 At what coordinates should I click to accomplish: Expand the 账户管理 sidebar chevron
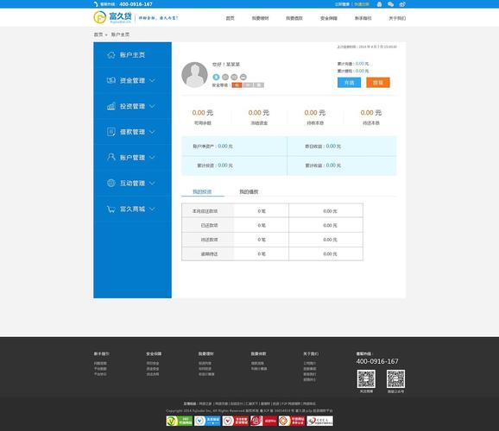[152, 158]
